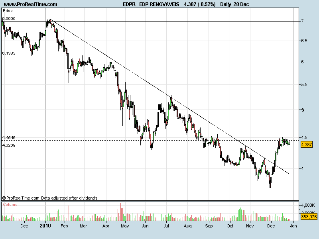Viewport: 319px width, 239px height.
Task: Click the ProRealTime.com copyright notice
Action: (x=21, y=198)
